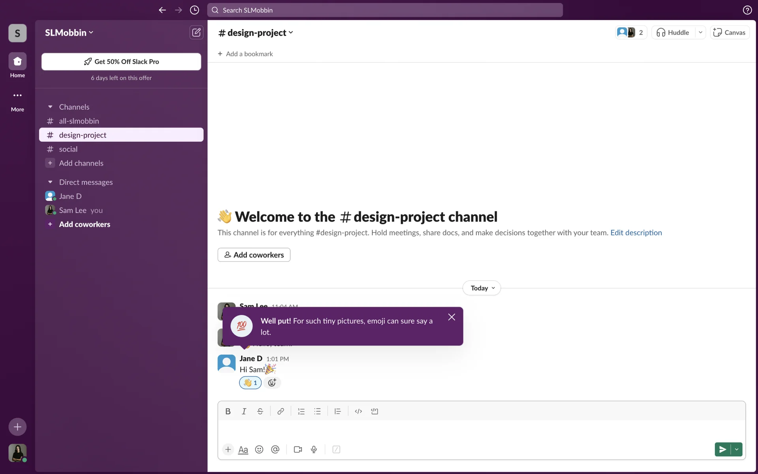Open the emoji picker in the composer
The width and height of the screenshot is (758, 474).
coord(259,450)
